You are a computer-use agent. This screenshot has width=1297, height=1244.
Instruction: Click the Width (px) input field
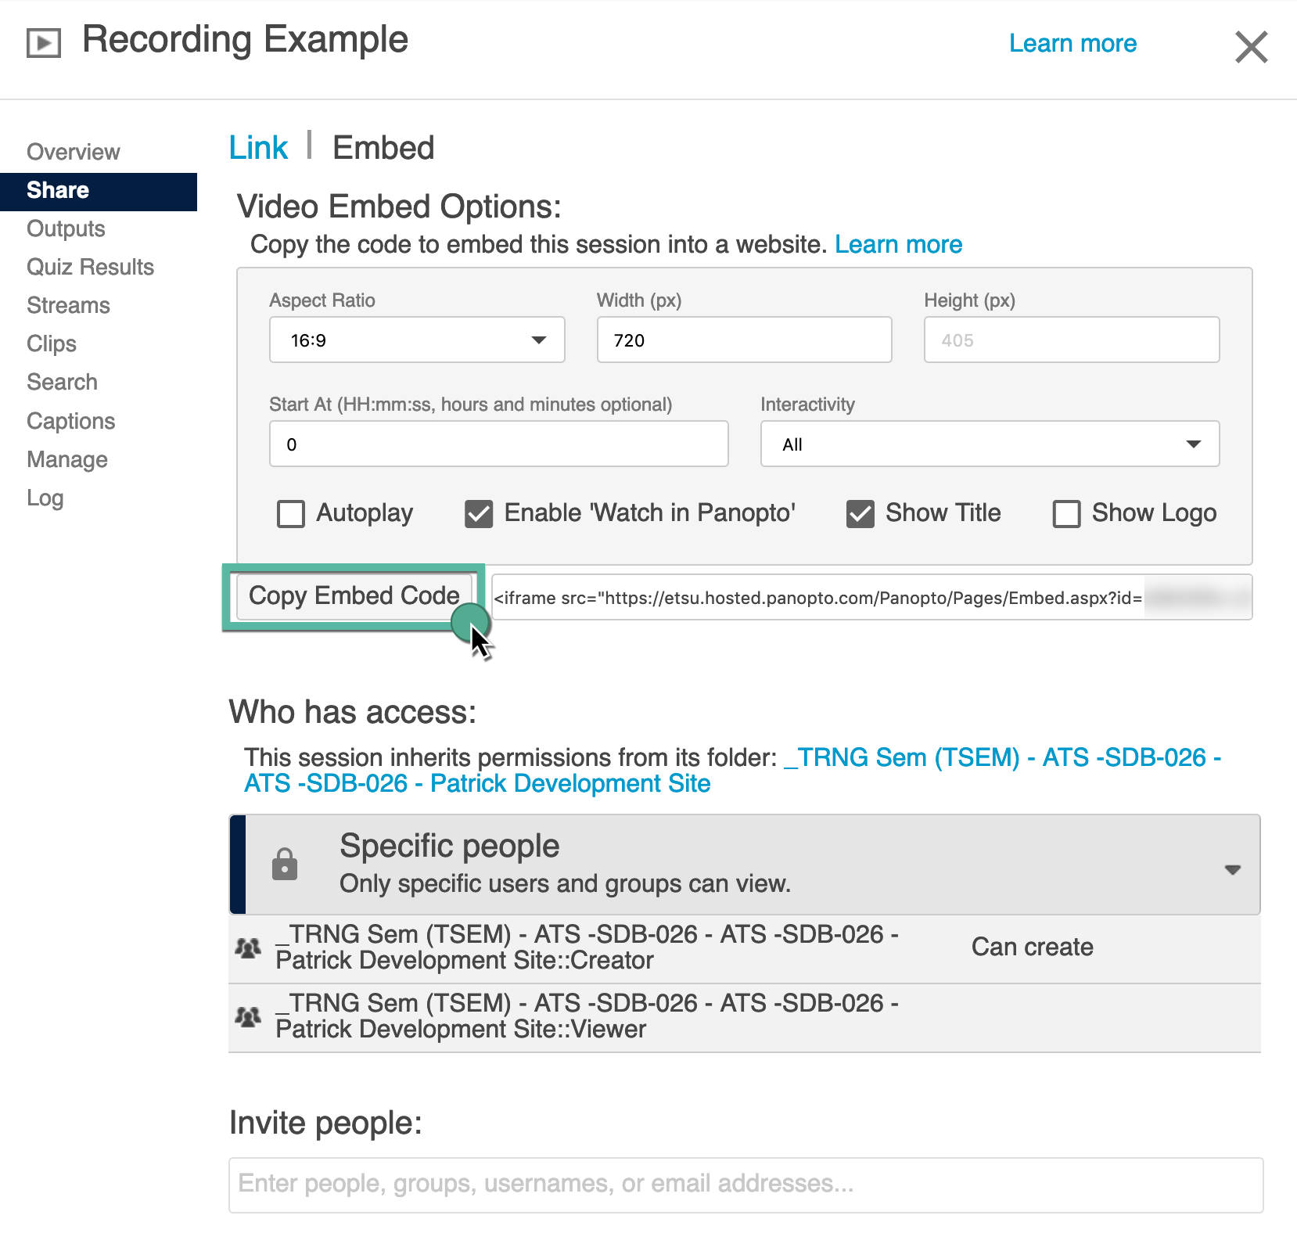tap(744, 340)
